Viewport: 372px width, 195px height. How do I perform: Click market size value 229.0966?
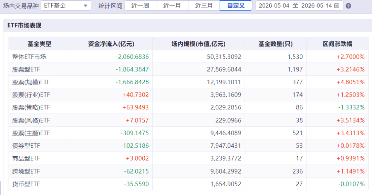point(228,120)
